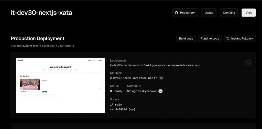This screenshot has height=129, width=262.
Task: Click the Usage button
Action: click(209, 13)
